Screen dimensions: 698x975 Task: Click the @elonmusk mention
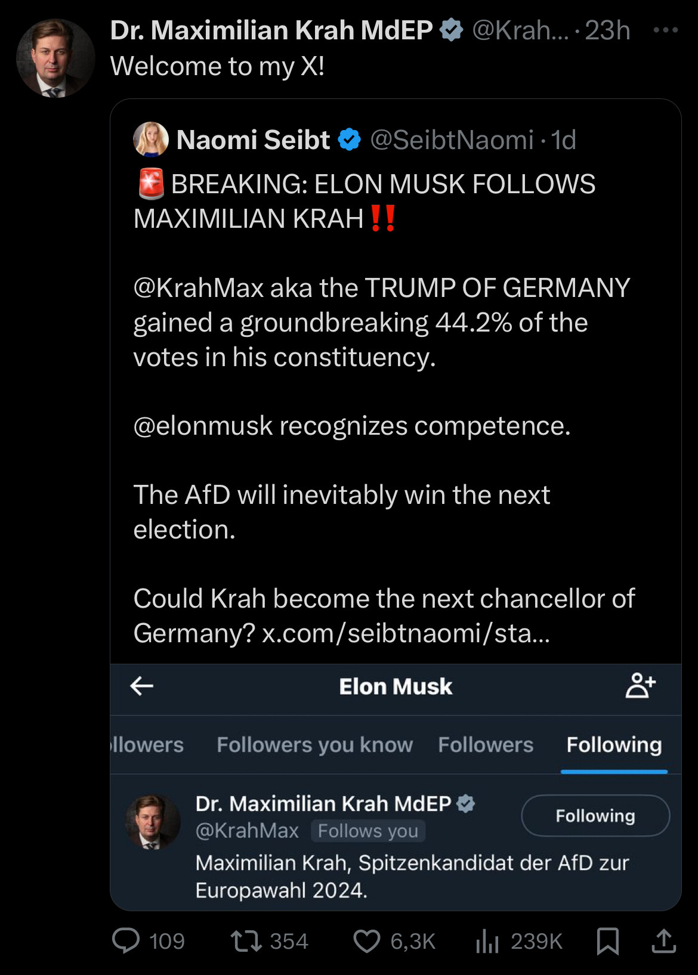[203, 426]
